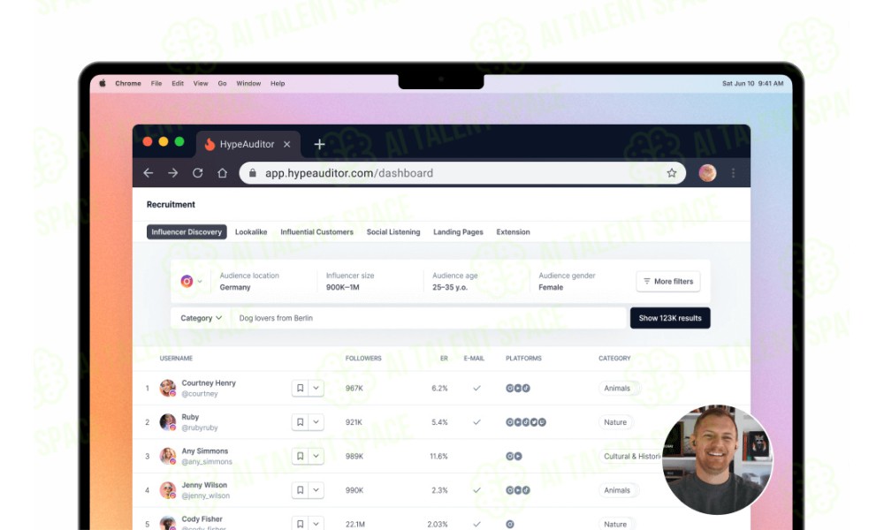Open the Extension tab
Image resolution: width=884 pixels, height=530 pixels.
pos(513,232)
